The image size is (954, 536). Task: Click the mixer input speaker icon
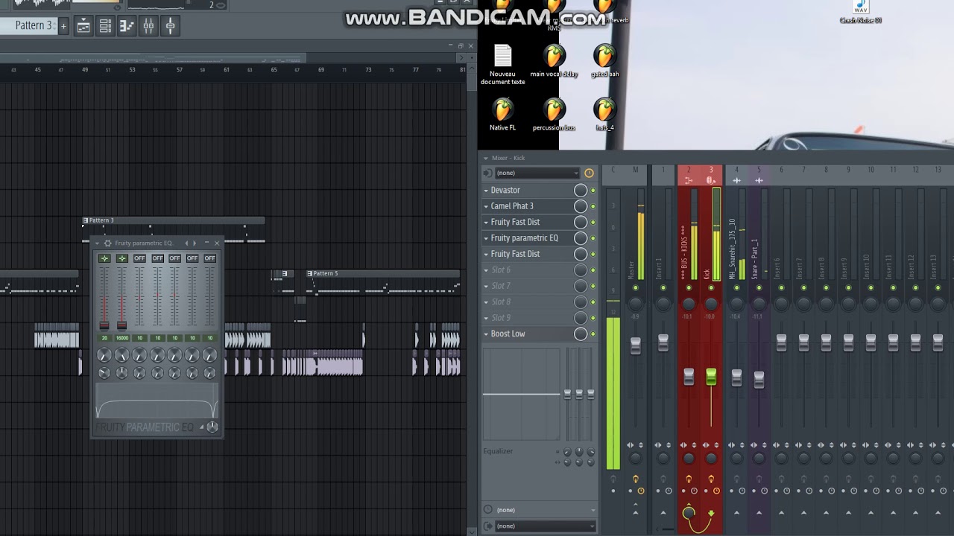pyautogui.click(x=487, y=173)
